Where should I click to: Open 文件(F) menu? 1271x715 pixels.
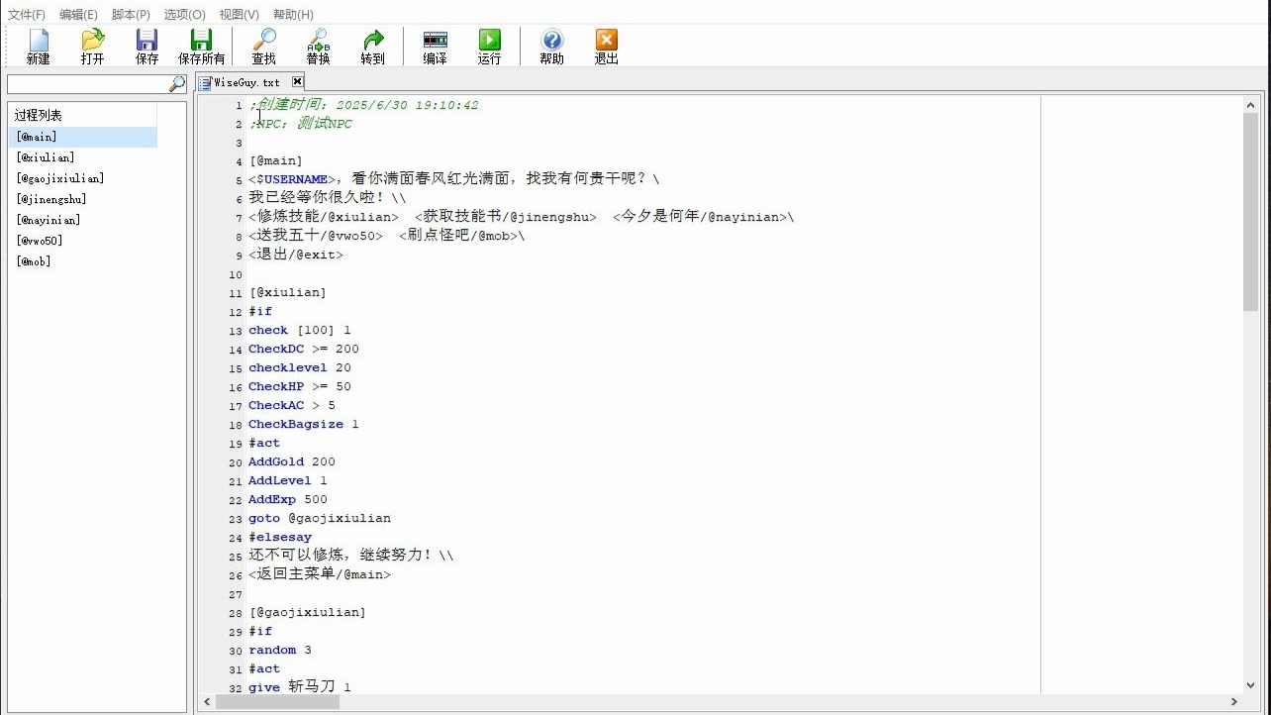point(27,15)
